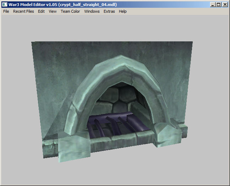Viewport: 230px width, 186px height.
Task: Click the War3 Model Editor title bar icon
Action: (5, 5)
